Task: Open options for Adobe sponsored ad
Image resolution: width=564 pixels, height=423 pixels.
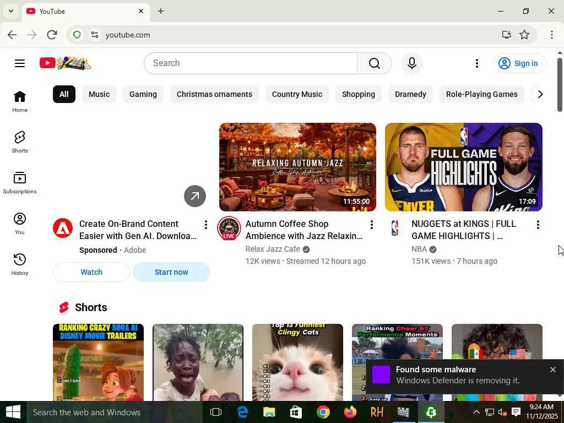Action: [x=206, y=225]
